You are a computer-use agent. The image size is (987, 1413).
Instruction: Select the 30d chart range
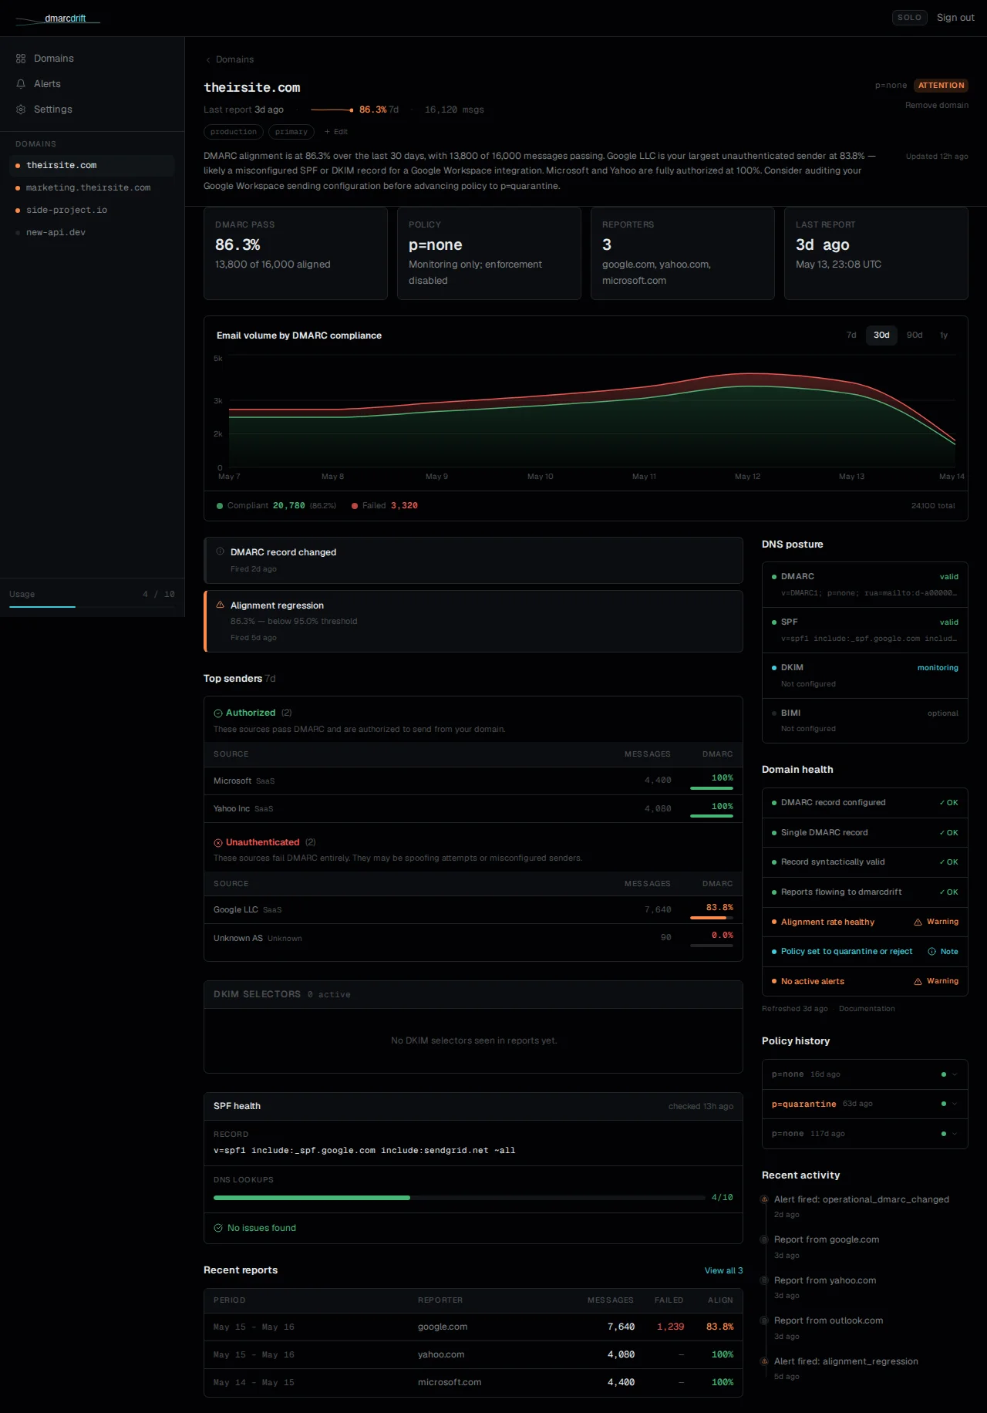coord(881,336)
